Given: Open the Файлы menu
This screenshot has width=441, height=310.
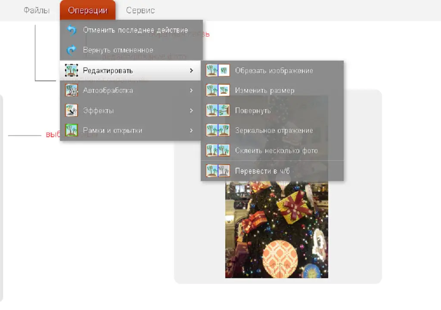Looking at the screenshot, I should tap(37, 10).
